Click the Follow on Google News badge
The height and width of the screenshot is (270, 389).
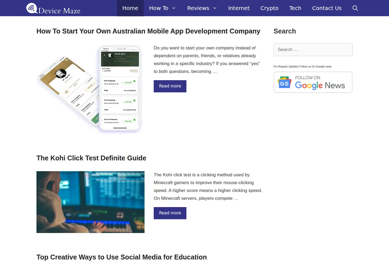[313, 82]
